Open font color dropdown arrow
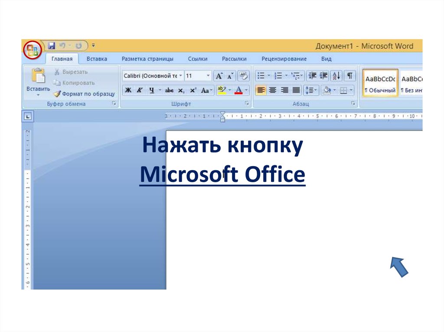444x332 pixels. [246, 90]
